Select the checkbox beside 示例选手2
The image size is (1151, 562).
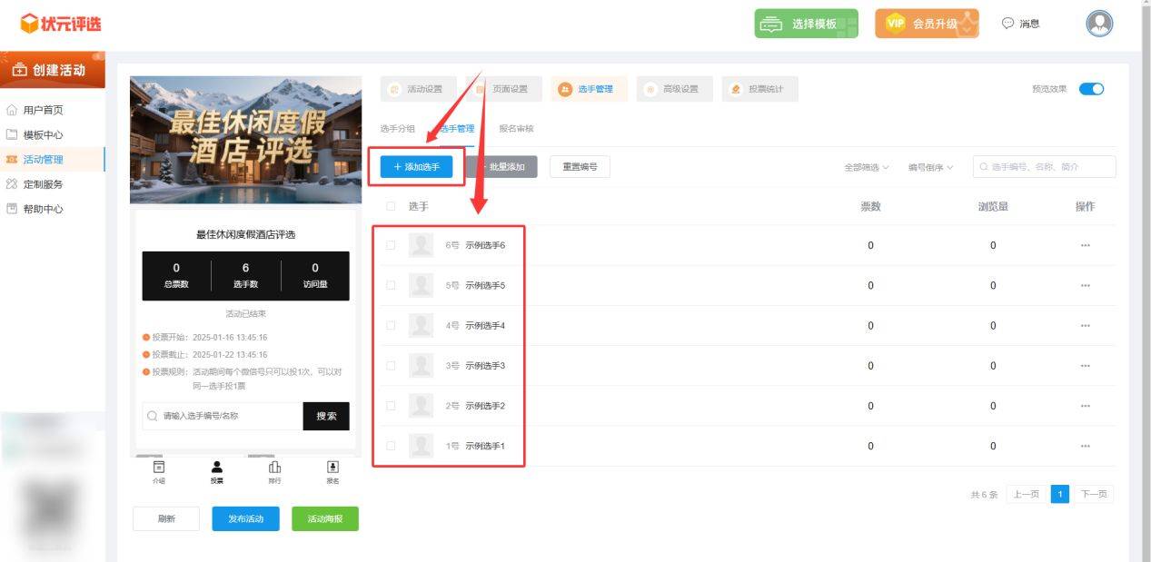[391, 406]
